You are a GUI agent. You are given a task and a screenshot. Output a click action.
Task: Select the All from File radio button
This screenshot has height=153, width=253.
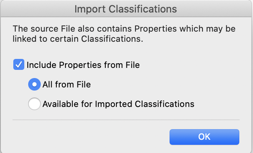[34, 84]
